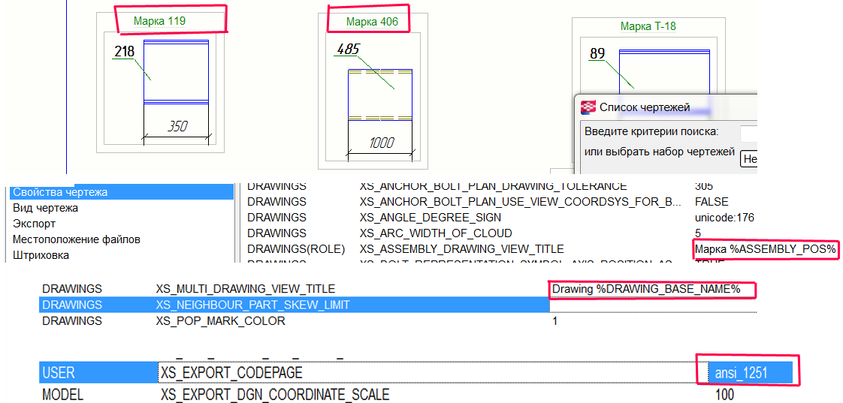Viewport: 843px width, 403px height.
Task: Focus the search criteria input field
Action: click(x=748, y=134)
